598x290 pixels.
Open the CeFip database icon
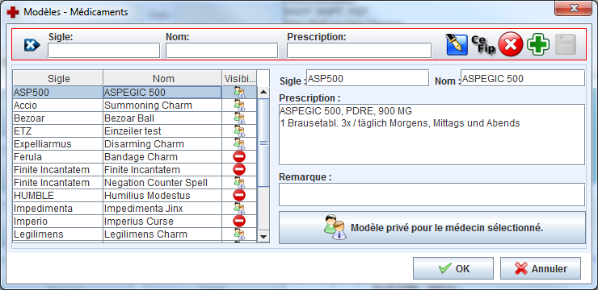coord(483,45)
